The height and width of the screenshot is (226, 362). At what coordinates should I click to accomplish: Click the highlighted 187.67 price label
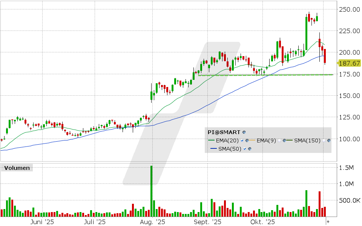(x=349, y=63)
